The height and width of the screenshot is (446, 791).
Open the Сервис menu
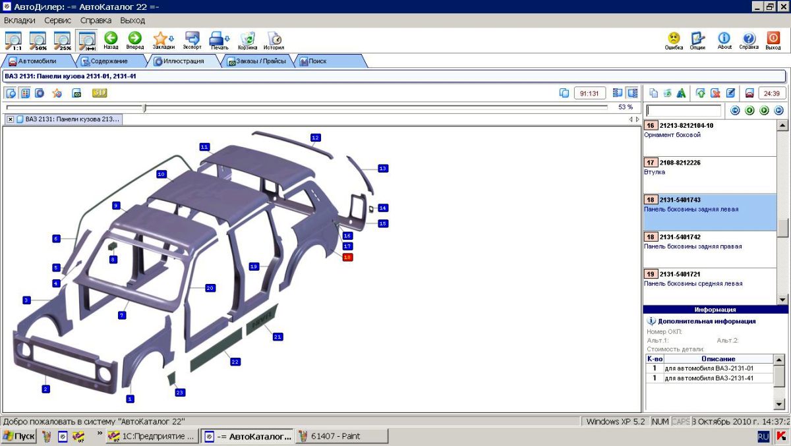[58, 20]
